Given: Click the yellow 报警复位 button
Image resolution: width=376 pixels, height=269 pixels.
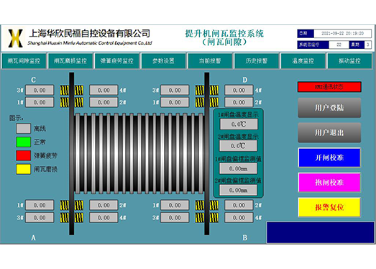Looking at the screenshot, I should 329,207.
